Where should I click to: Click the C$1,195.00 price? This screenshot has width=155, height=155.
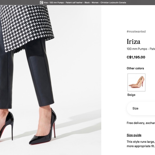point(136,57)
